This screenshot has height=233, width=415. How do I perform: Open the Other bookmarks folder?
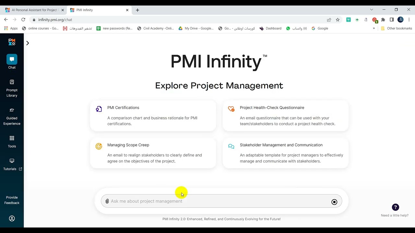[x=396, y=28]
